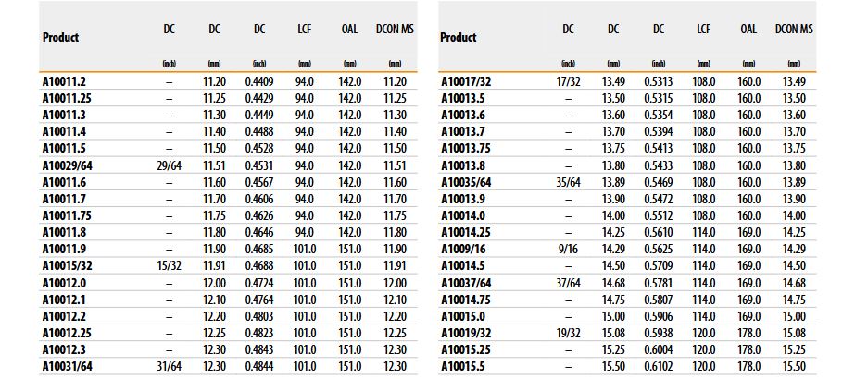Select product A10015.5 in the last row
855x379 pixels.
coord(462,367)
